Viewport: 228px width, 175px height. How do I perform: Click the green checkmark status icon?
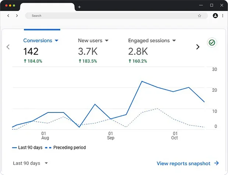[x=211, y=43]
